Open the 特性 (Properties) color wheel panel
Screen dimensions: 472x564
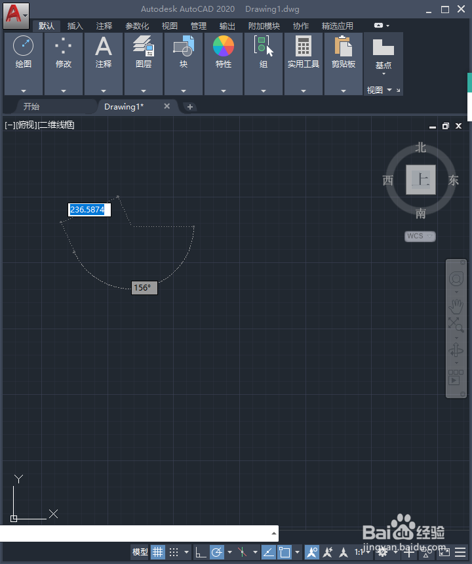(224, 46)
